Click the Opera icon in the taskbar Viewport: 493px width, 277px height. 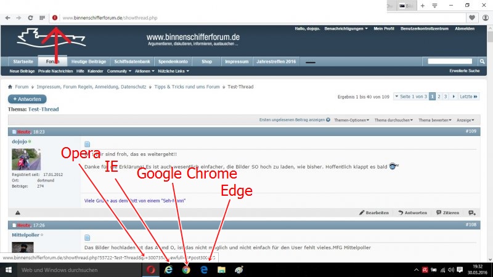[151, 270]
